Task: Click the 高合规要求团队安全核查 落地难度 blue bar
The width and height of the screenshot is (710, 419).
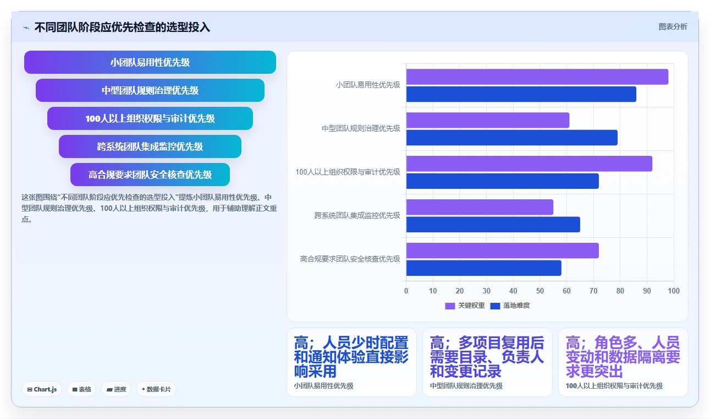Action: (x=484, y=268)
